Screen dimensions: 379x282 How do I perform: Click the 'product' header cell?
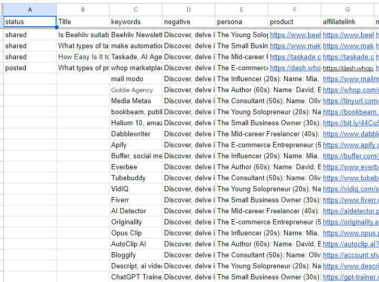pyautogui.click(x=295, y=21)
